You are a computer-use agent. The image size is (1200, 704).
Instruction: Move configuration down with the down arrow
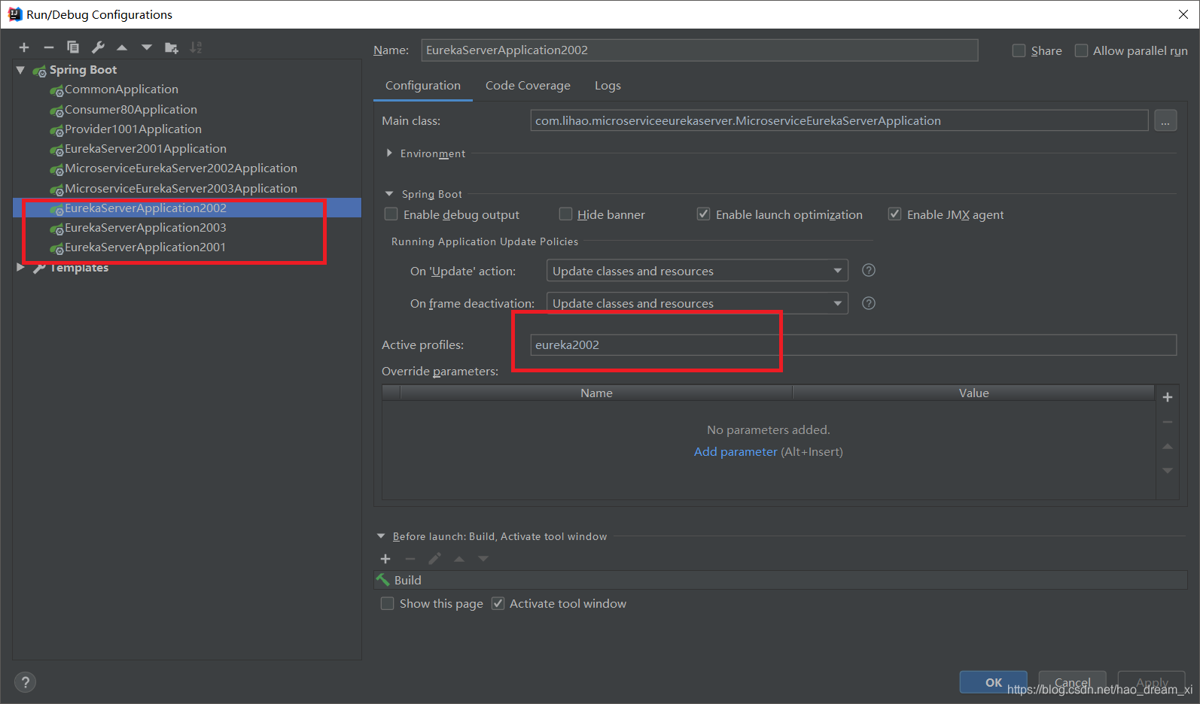(x=147, y=47)
